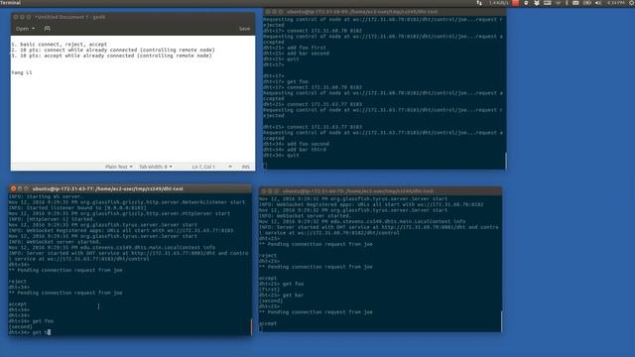Click the ip-172-31-60-70 terminal title bar
The image size is (635, 357).
click(380, 191)
